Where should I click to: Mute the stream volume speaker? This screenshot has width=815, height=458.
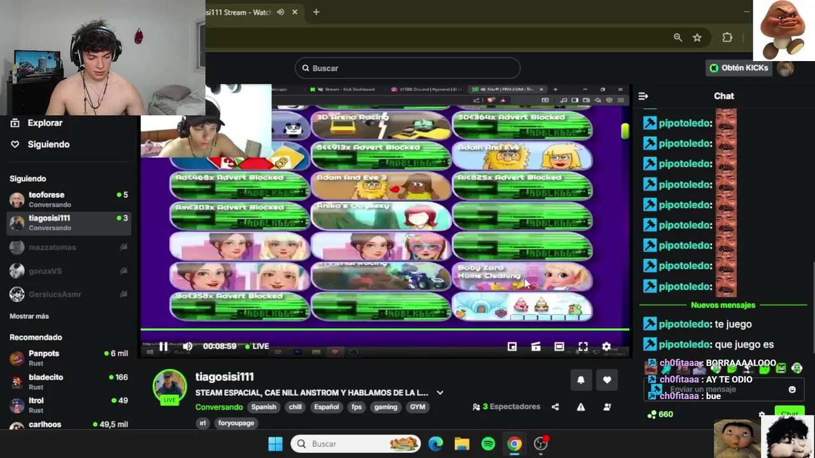point(188,346)
